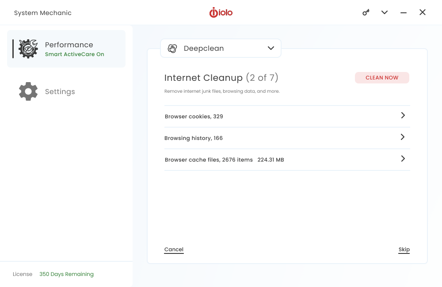Open the title bar chevron menu
The width and height of the screenshot is (442, 287).
coord(385,12)
